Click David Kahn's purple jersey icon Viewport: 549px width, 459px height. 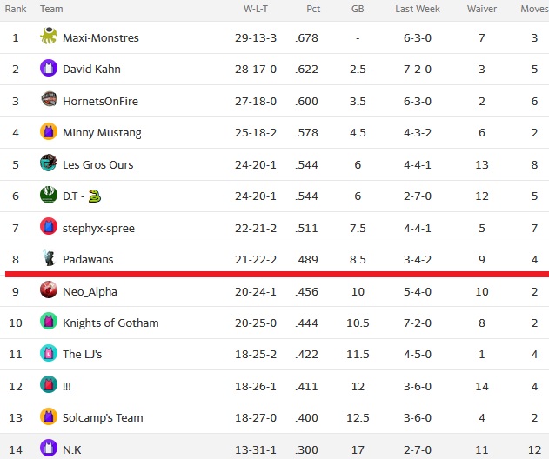point(49,68)
